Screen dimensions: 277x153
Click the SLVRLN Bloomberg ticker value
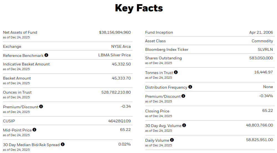(x=265, y=49)
